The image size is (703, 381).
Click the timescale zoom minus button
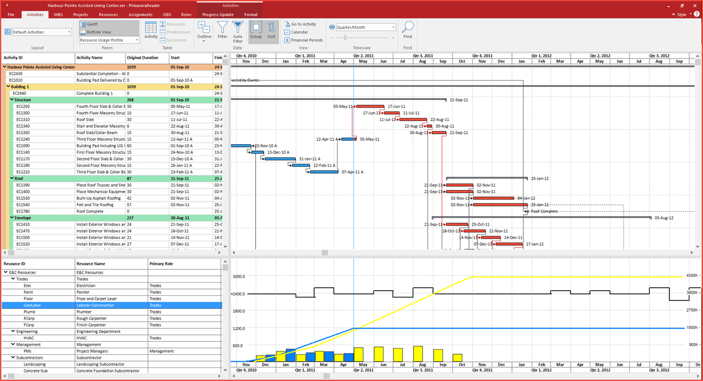pos(331,37)
